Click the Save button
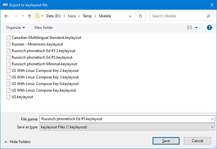 pos(166,141)
